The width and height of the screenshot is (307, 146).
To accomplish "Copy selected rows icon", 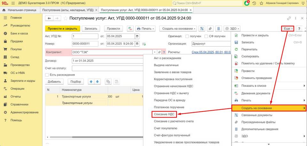I will pyautogui.click(x=108, y=82).
